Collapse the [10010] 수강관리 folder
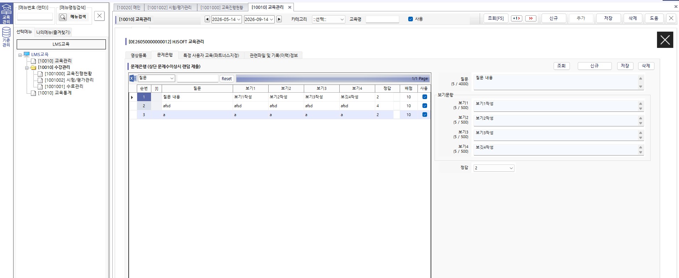 click(x=27, y=67)
